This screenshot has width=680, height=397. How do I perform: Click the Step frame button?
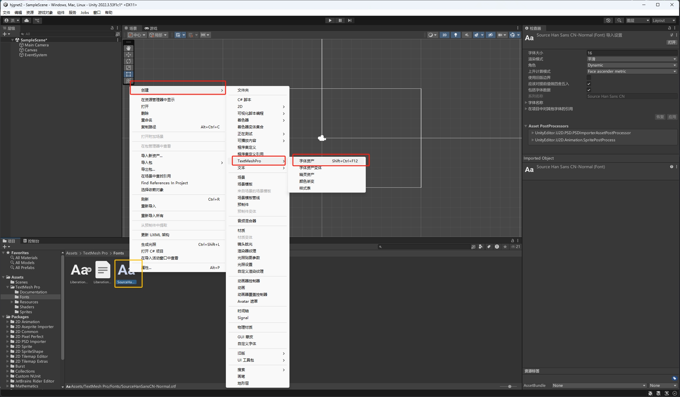349,20
